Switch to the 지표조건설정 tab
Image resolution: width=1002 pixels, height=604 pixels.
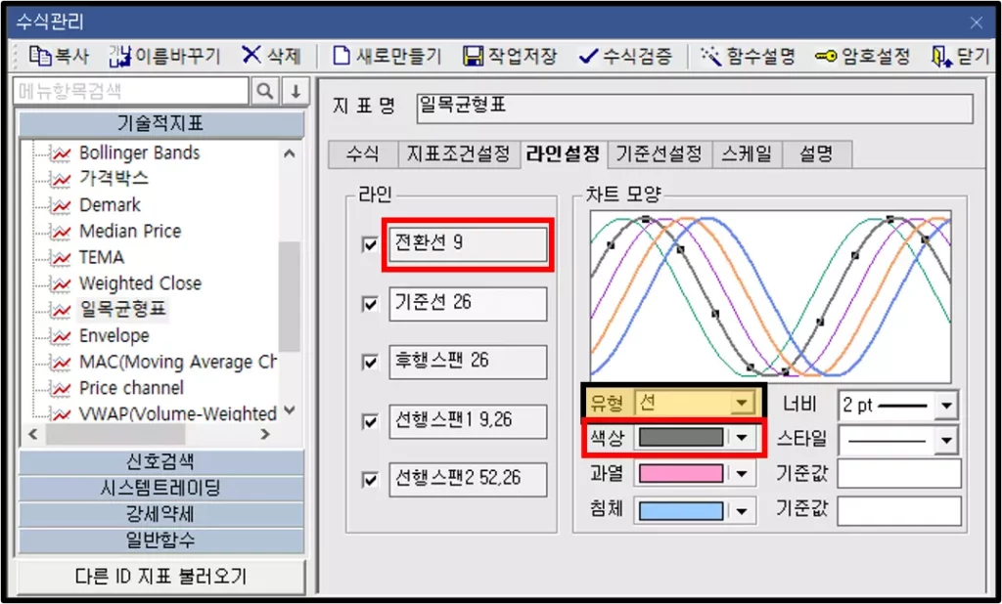point(458,154)
